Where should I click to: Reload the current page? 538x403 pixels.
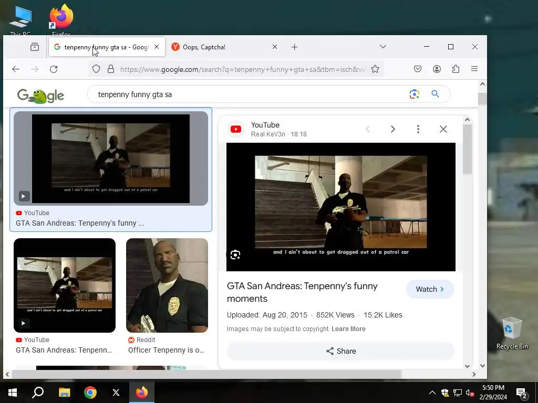coord(54,69)
